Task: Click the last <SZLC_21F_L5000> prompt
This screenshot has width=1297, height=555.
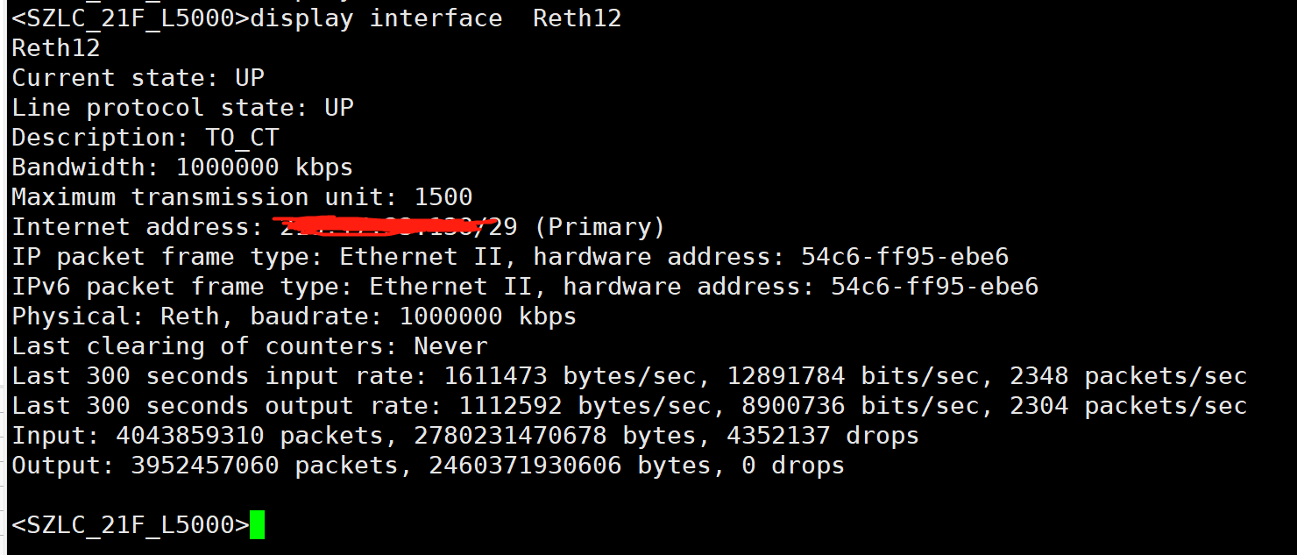Action: (130, 525)
